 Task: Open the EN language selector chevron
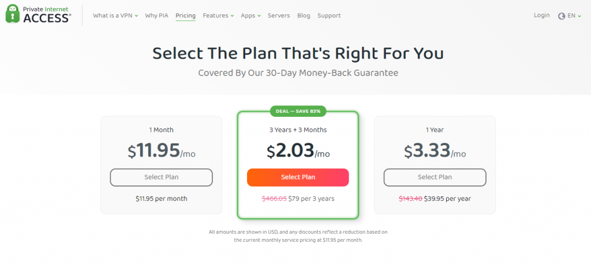[x=579, y=16]
